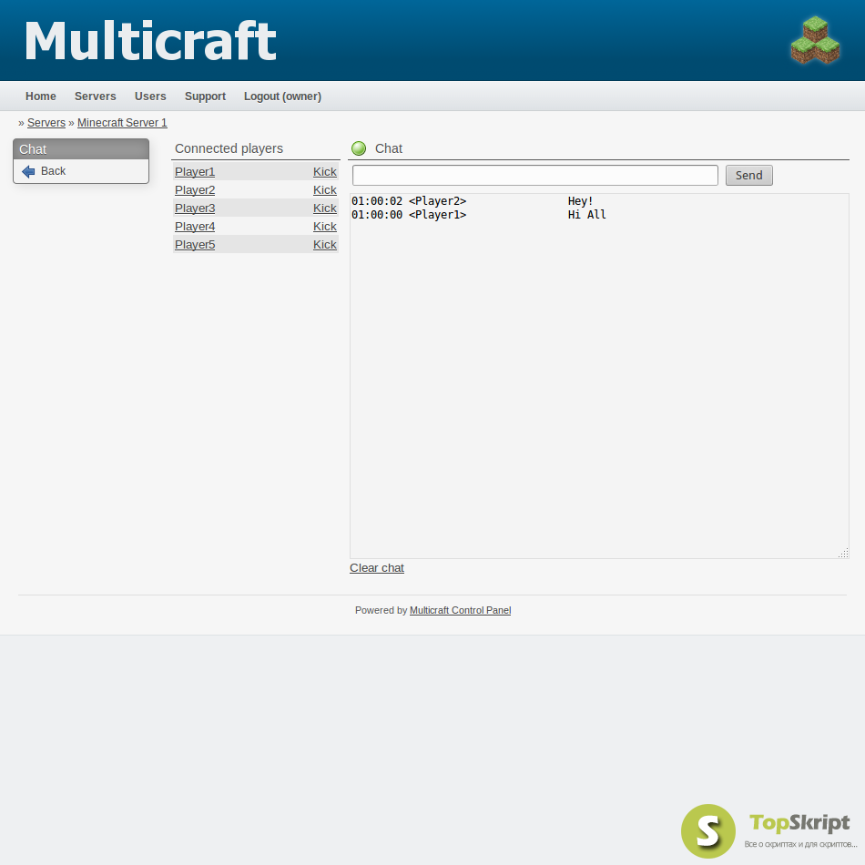Open the Support menu item
Viewport: 865px width, 865px height.
click(205, 96)
